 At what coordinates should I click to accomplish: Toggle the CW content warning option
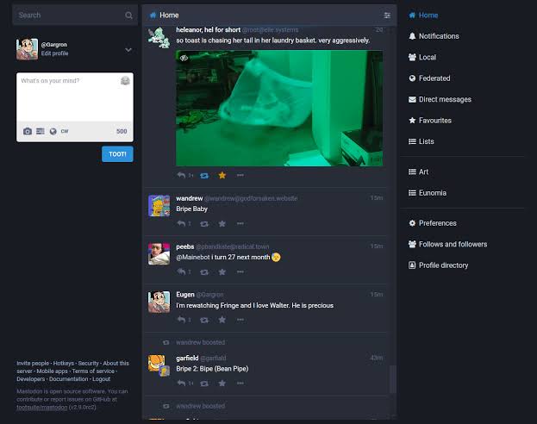click(x=65, y=132)
